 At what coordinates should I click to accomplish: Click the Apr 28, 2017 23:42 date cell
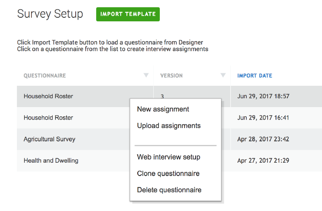263,139
